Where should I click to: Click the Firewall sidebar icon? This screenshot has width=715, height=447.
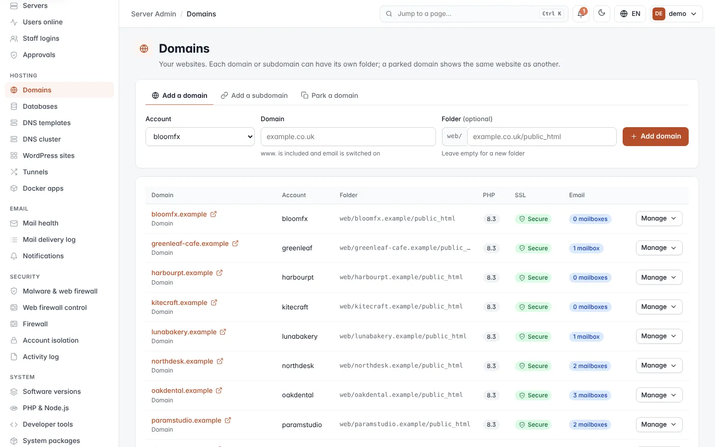tap(14, 324)
